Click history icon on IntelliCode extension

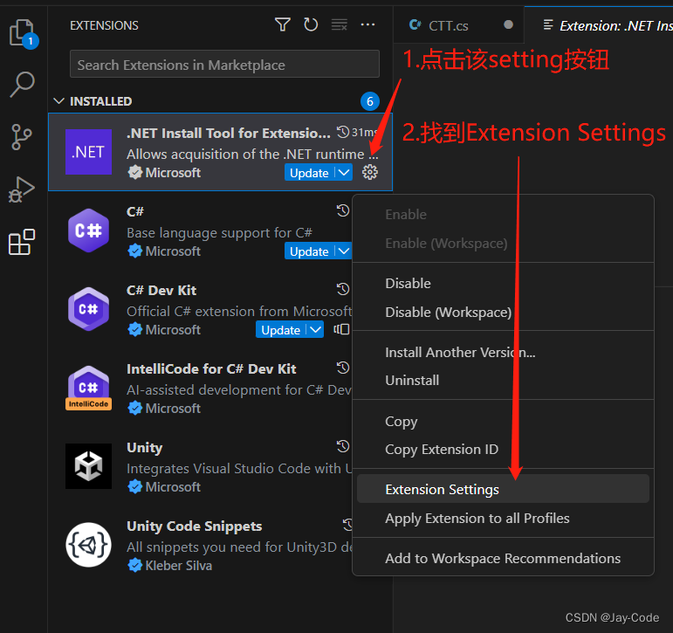coord(343,368)
